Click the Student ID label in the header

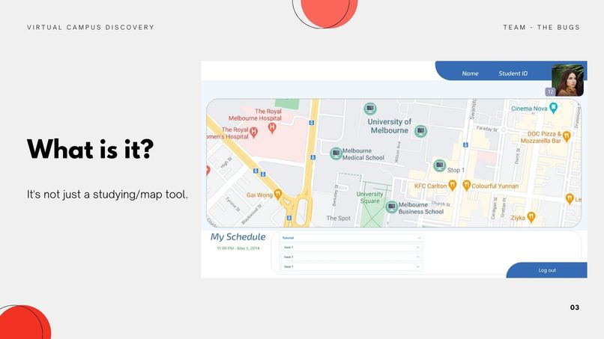(513, 73)
